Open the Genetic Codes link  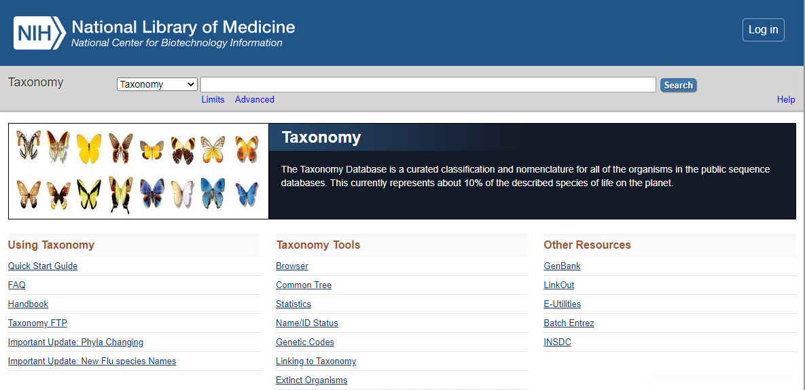tap(305, 342)
